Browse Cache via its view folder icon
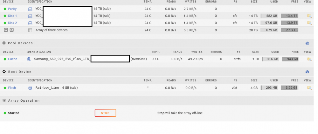This screenshot has height=134, width=318. [309, 59]
